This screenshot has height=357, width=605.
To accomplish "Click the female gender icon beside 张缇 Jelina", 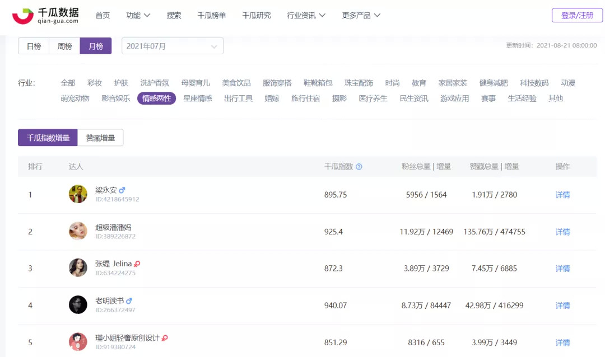I will (x=137, y=264).
